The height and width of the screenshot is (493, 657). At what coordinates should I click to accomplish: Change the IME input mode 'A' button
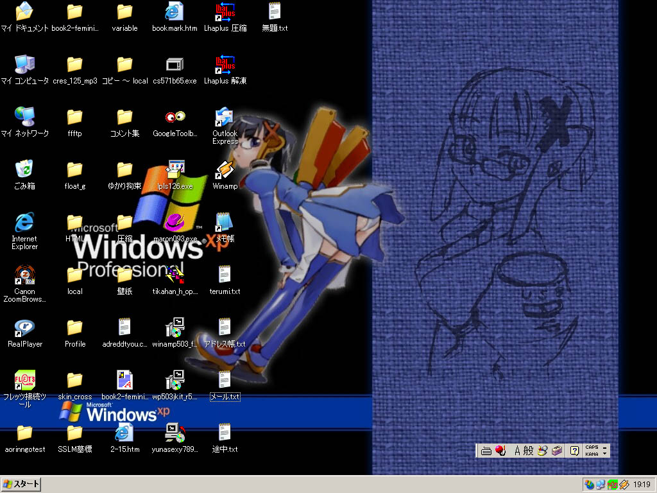click(518, 451)
